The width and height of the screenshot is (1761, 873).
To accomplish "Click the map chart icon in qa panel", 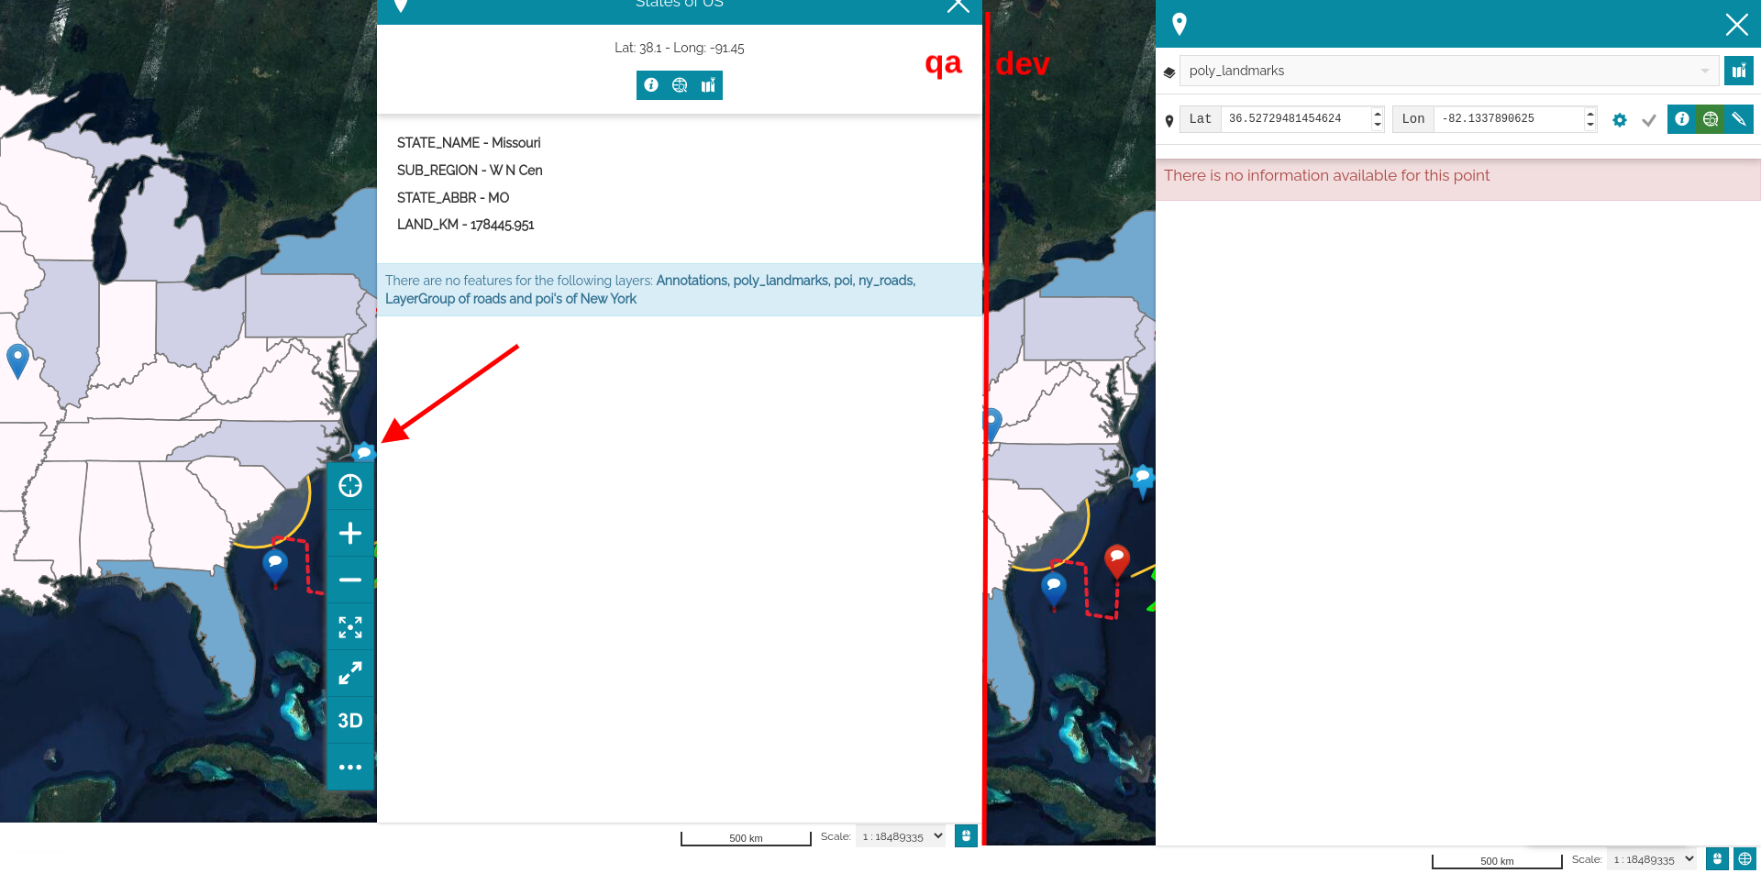I will coord(708,85).
